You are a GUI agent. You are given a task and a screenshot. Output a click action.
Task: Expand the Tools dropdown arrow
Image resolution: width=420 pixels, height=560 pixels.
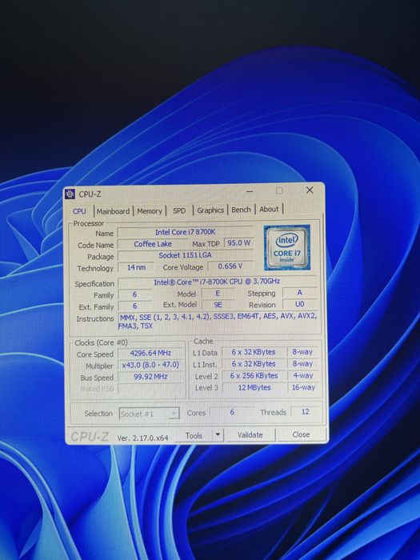coord(217,435)
